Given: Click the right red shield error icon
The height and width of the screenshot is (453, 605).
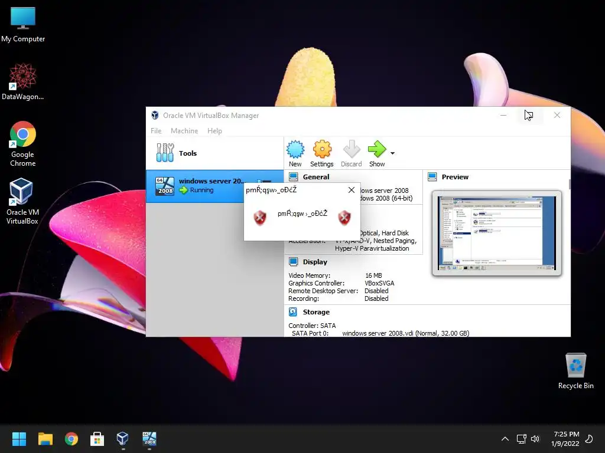Looking at the screenshot, I should tap(344, 218).
